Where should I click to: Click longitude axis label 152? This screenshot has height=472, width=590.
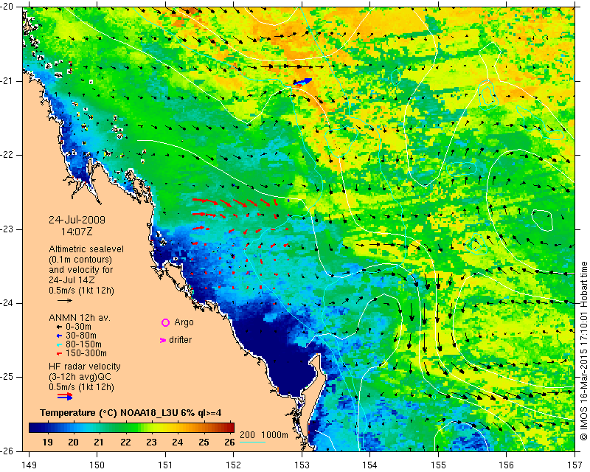(x=234, y=465)
